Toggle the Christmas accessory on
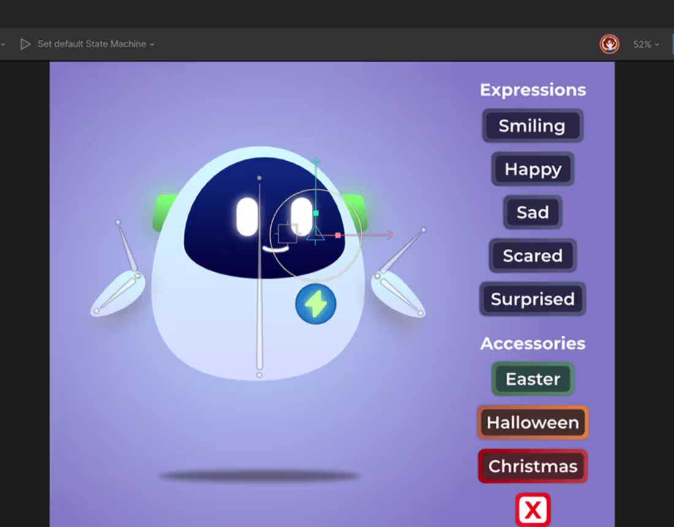This screenshot has width=674, height=527. coord(532,466)
